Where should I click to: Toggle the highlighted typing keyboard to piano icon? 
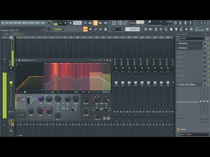pos(85,29)
